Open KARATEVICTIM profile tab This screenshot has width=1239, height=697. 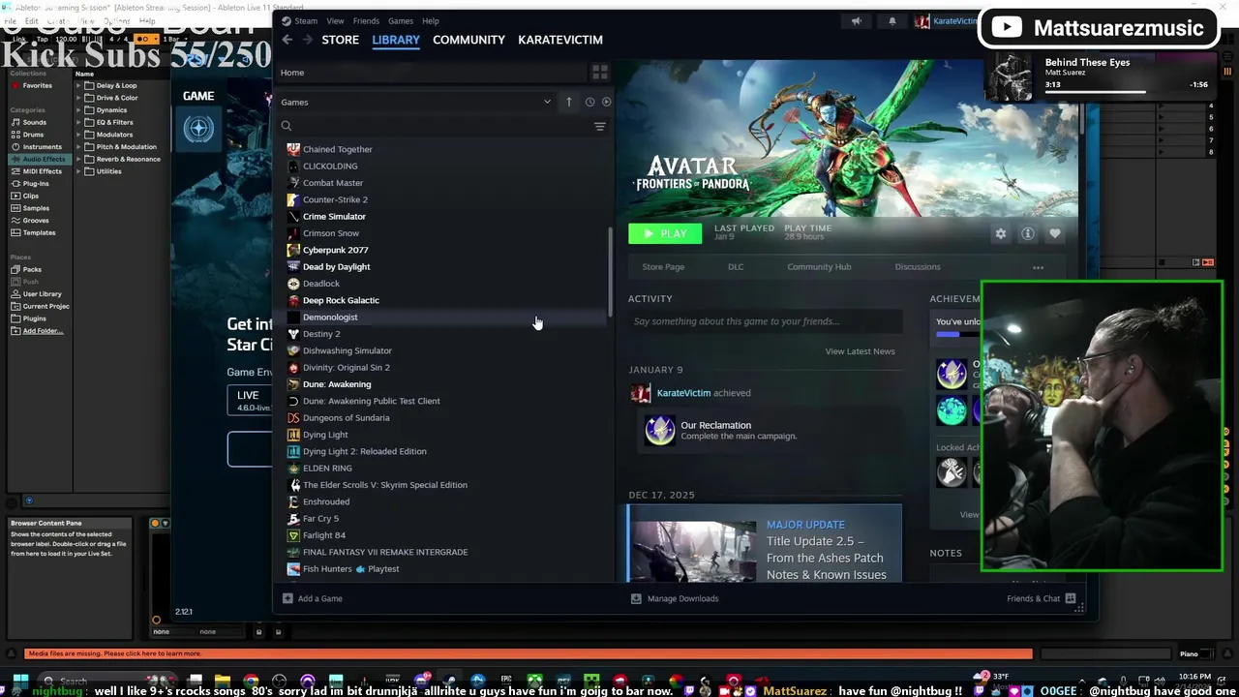pyautogui.click(x=560, y=40)
